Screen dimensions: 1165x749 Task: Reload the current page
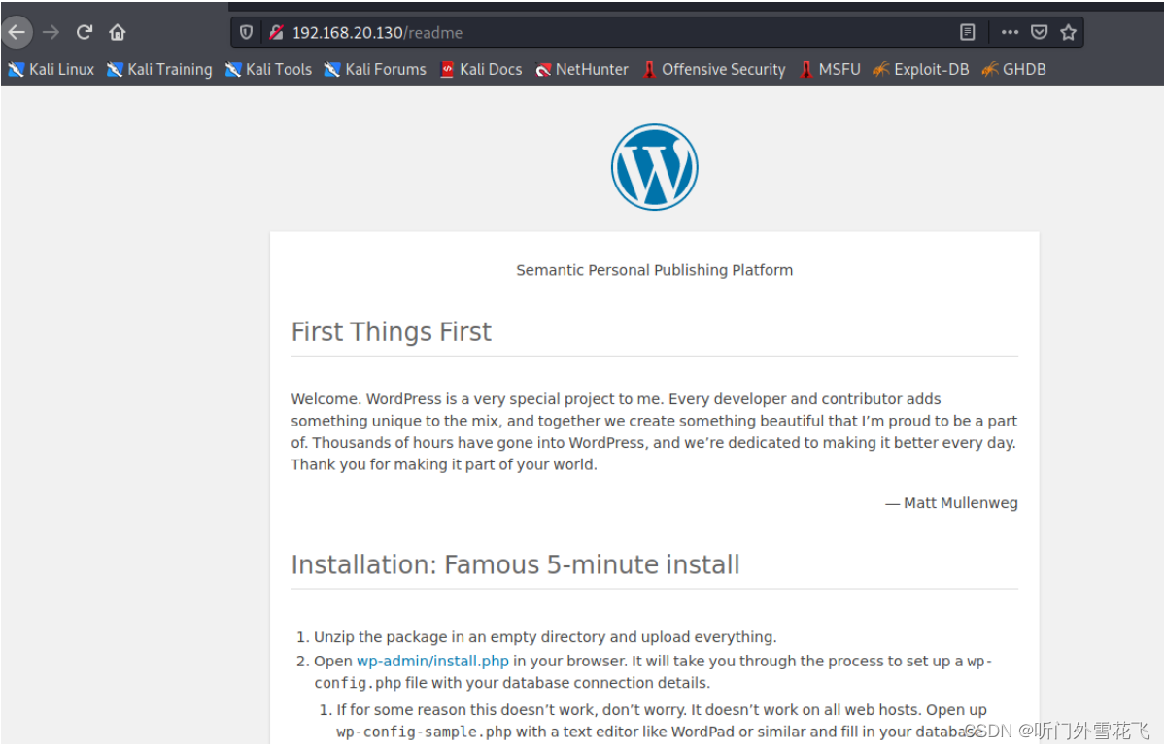click(84, 32)
